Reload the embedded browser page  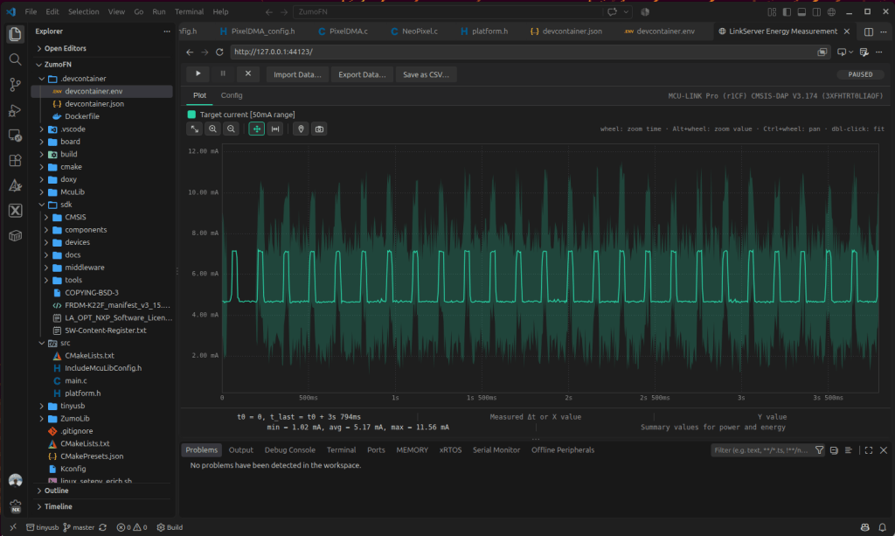click(x=219, y=52)
